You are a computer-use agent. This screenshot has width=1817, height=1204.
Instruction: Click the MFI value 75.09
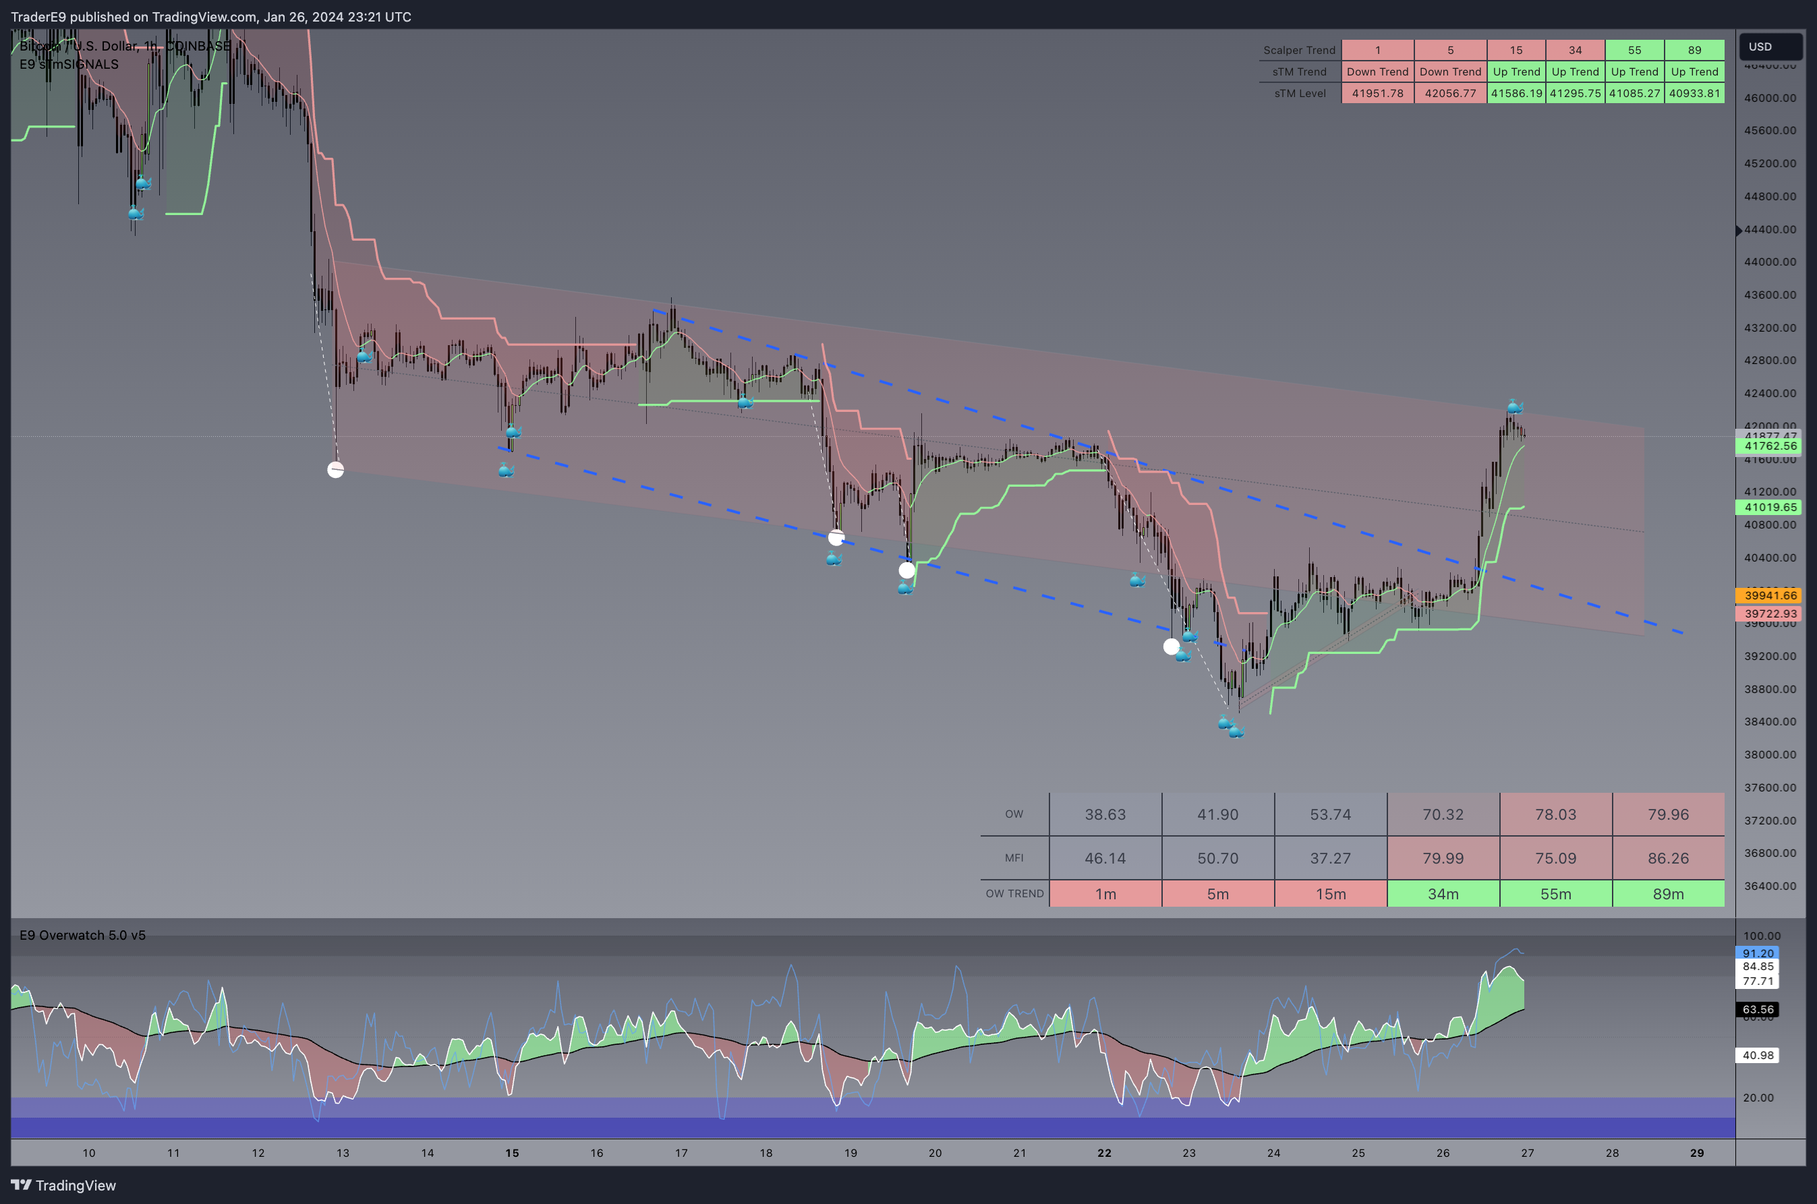(x=1556, y=857)
